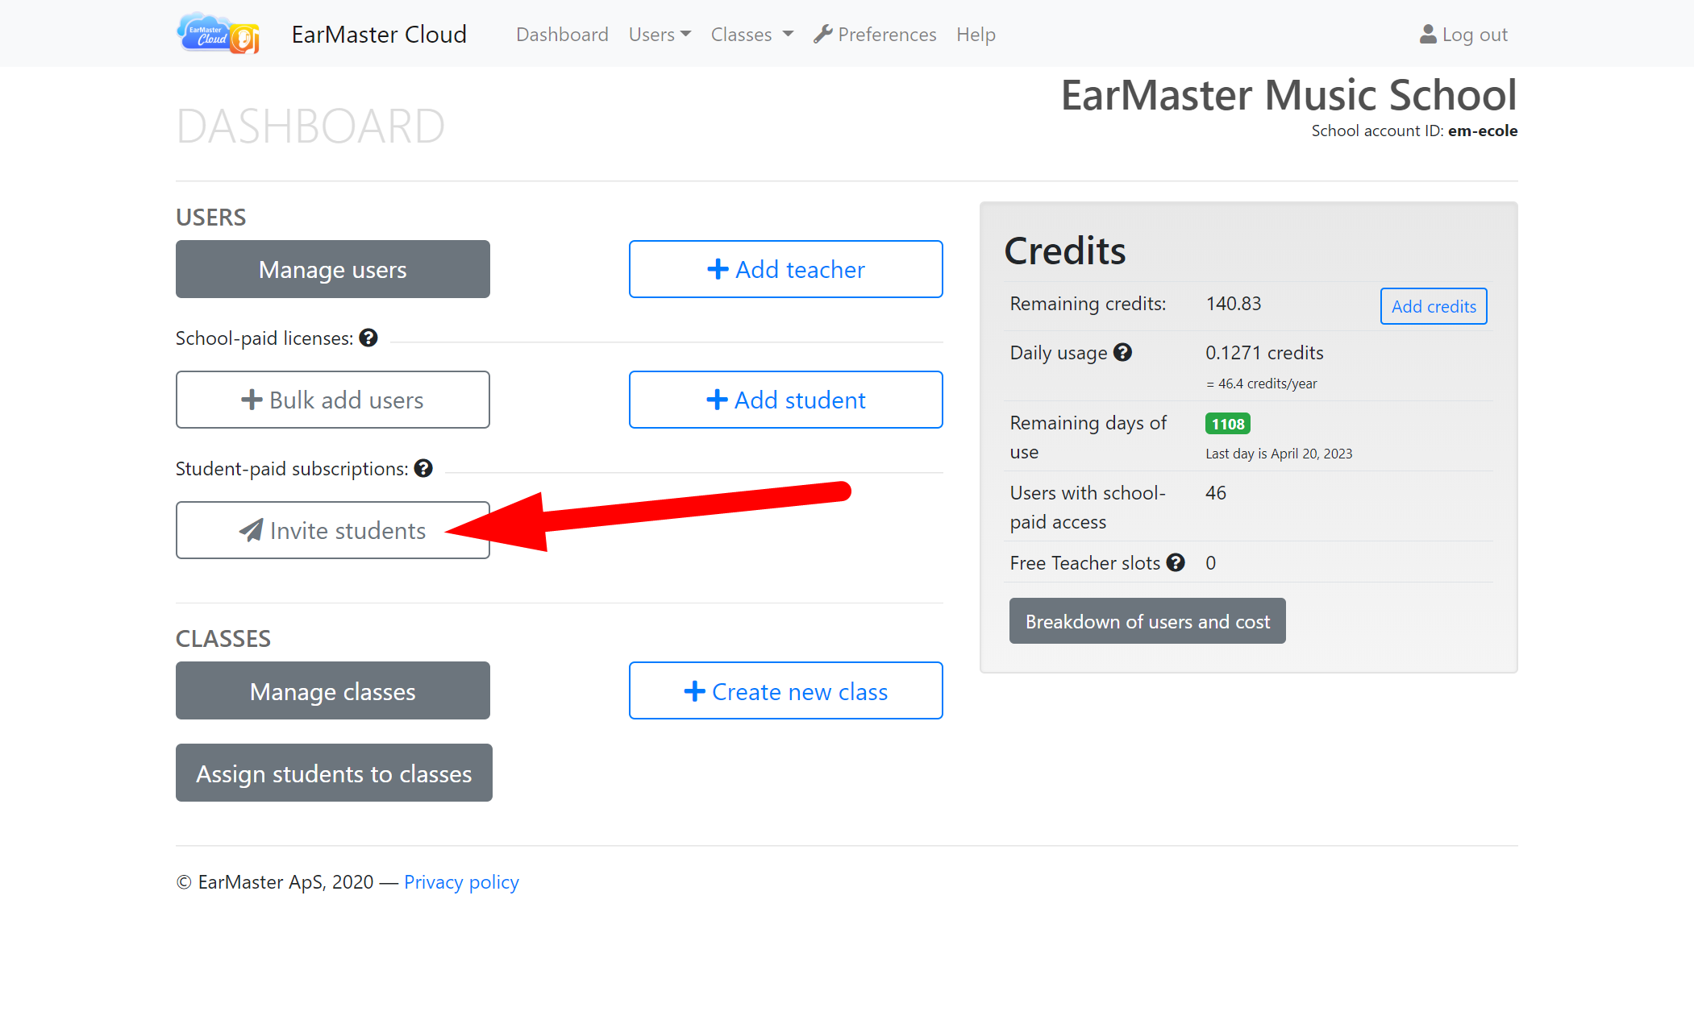Click the Add teacher button
The width and height of the screenshot is (1694, 1024).
(785, 269)
